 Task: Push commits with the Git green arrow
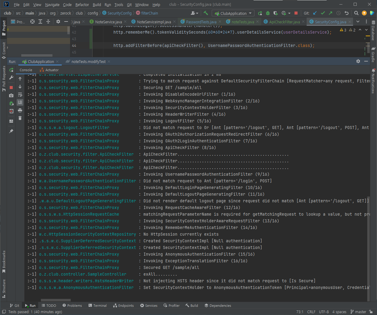tap(331, 13)
